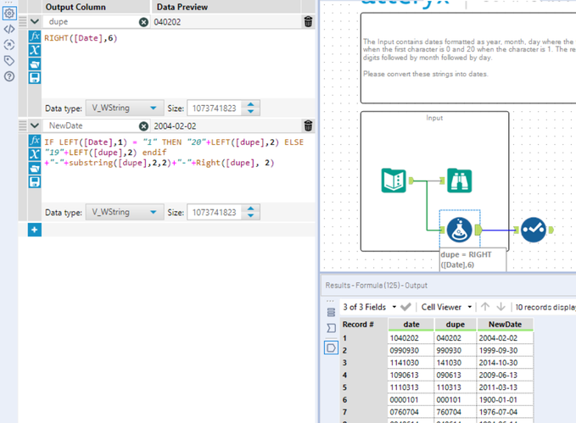This screenshot has height=423, width=576.
Task: Open saved expressions folder for dupe expression
Action: click(35, 64)
